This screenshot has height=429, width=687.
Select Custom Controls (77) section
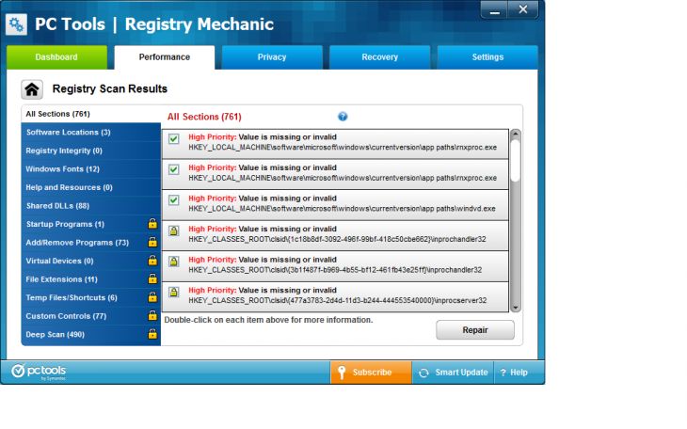point(91,316)
